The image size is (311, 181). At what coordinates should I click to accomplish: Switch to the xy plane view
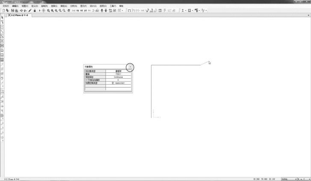[x=78, y=11]
